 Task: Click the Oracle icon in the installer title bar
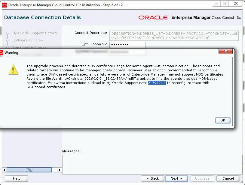tap(5, 5)
